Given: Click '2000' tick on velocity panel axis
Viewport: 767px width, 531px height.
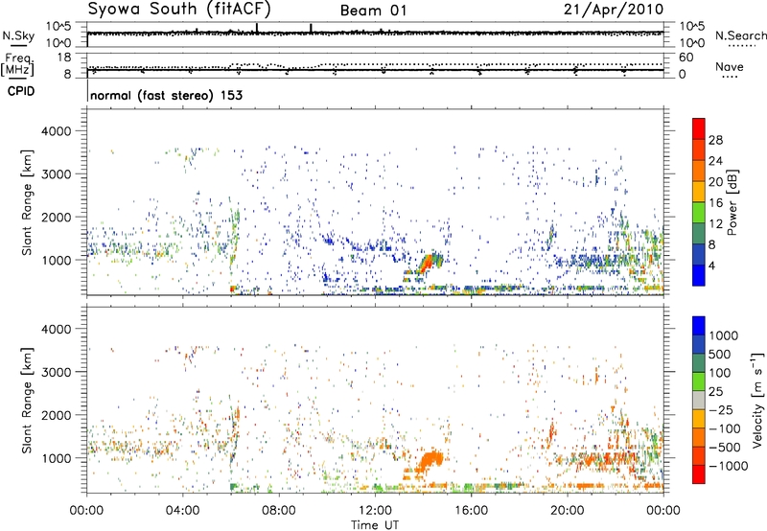Looking at the screenshot, I should 56,415.
